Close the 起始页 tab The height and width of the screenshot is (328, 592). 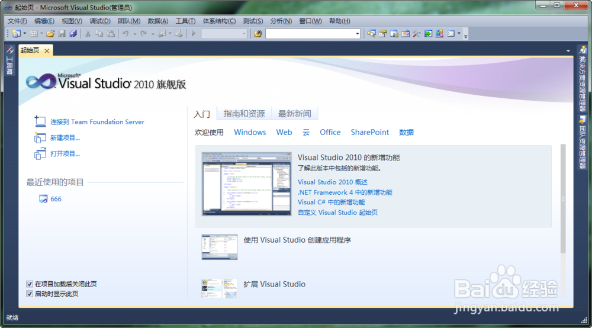point(47,50)
